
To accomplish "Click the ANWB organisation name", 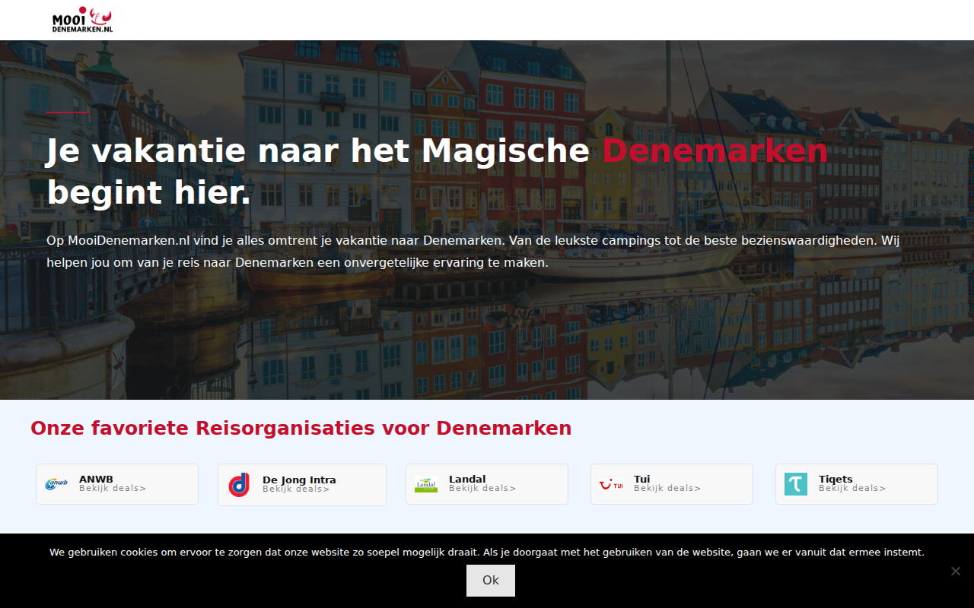I will point(96,479).
